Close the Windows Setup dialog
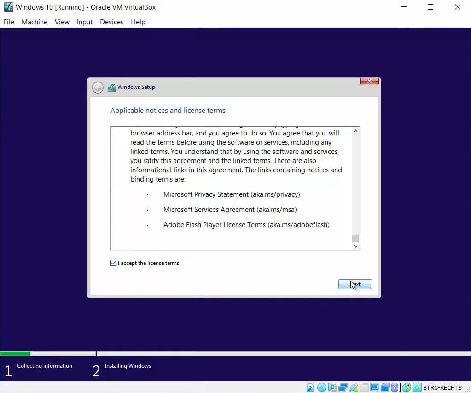 point(369,82)
